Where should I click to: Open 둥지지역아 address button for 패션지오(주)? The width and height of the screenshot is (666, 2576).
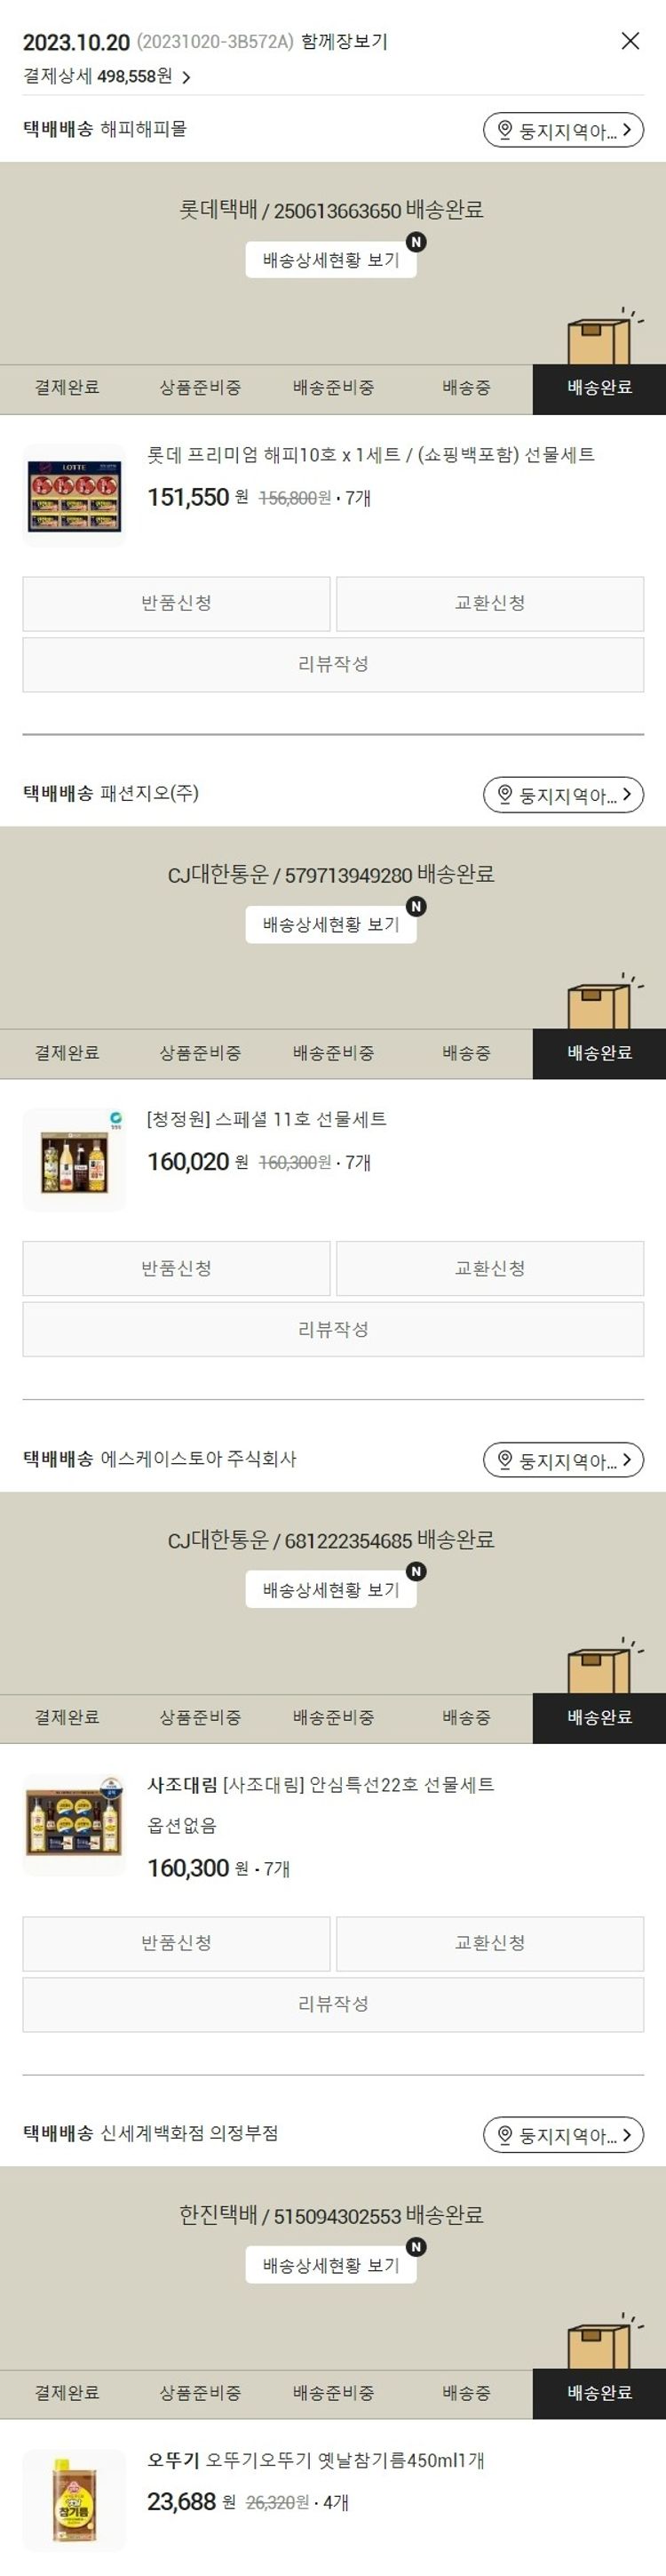[x=563, y=795]
